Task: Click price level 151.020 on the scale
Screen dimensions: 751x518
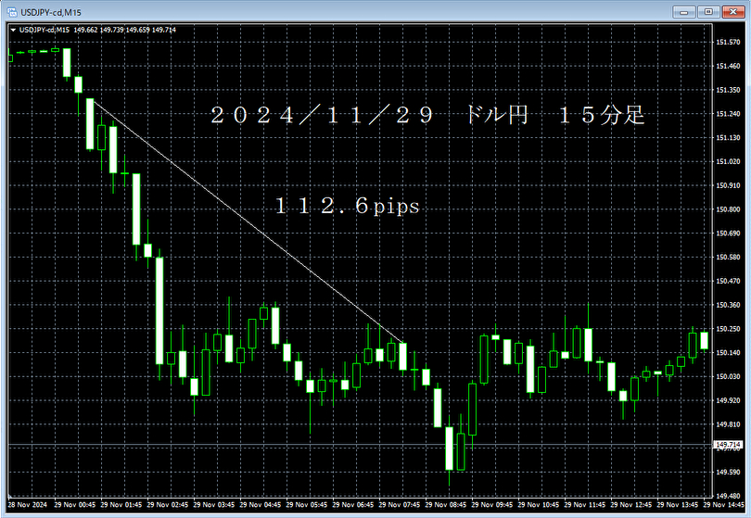Action: coord(728,161)
